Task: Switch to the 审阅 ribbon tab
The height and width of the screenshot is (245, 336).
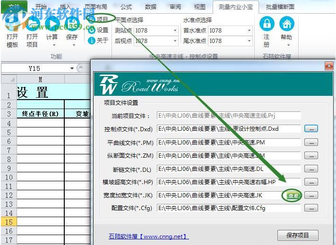Action: 175,7
